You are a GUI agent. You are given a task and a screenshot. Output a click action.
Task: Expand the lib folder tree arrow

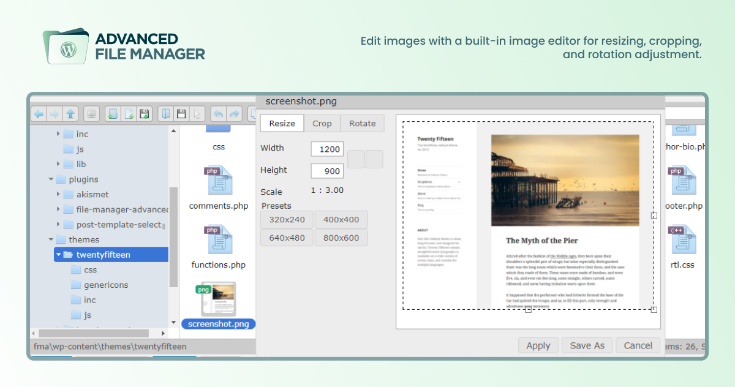(x=58, y=164)
